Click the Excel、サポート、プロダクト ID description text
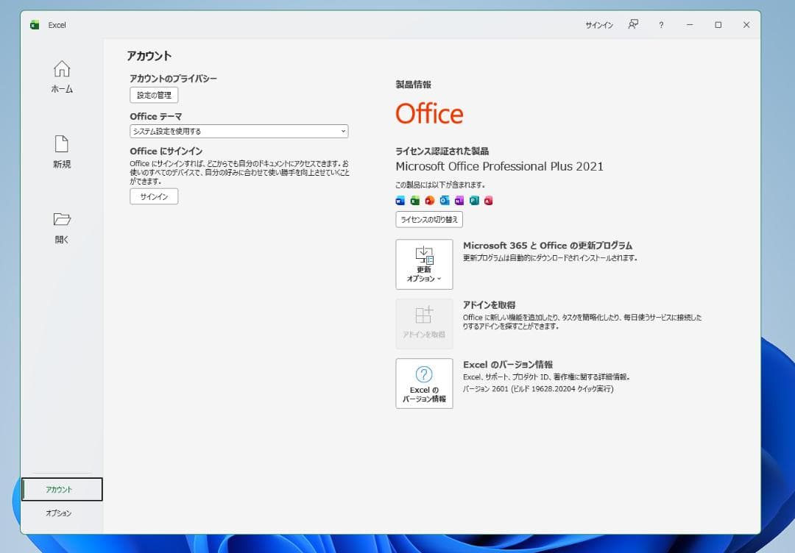 [x=546, y=377]
